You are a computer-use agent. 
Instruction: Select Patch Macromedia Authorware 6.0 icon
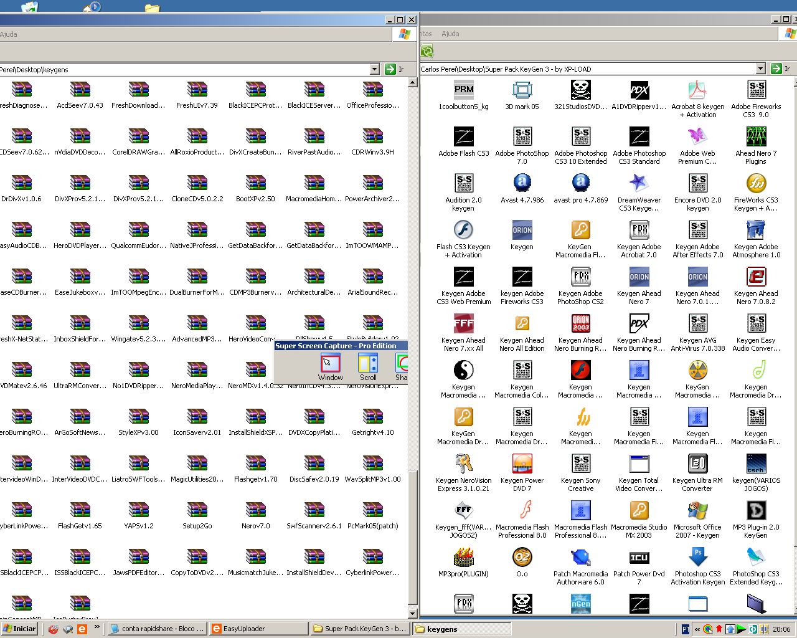581,557
